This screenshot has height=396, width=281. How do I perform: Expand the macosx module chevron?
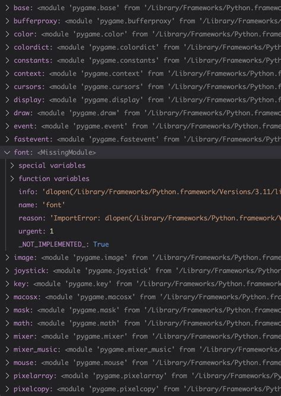point(7,297)
